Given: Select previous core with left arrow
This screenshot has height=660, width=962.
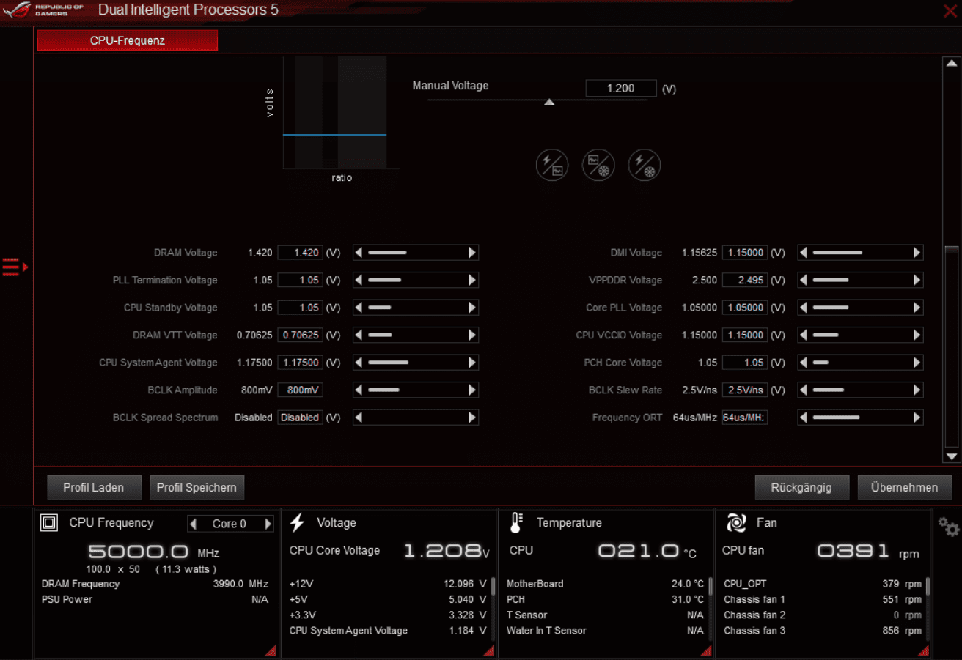Looking at the screenshot, I should pos(194,524).
